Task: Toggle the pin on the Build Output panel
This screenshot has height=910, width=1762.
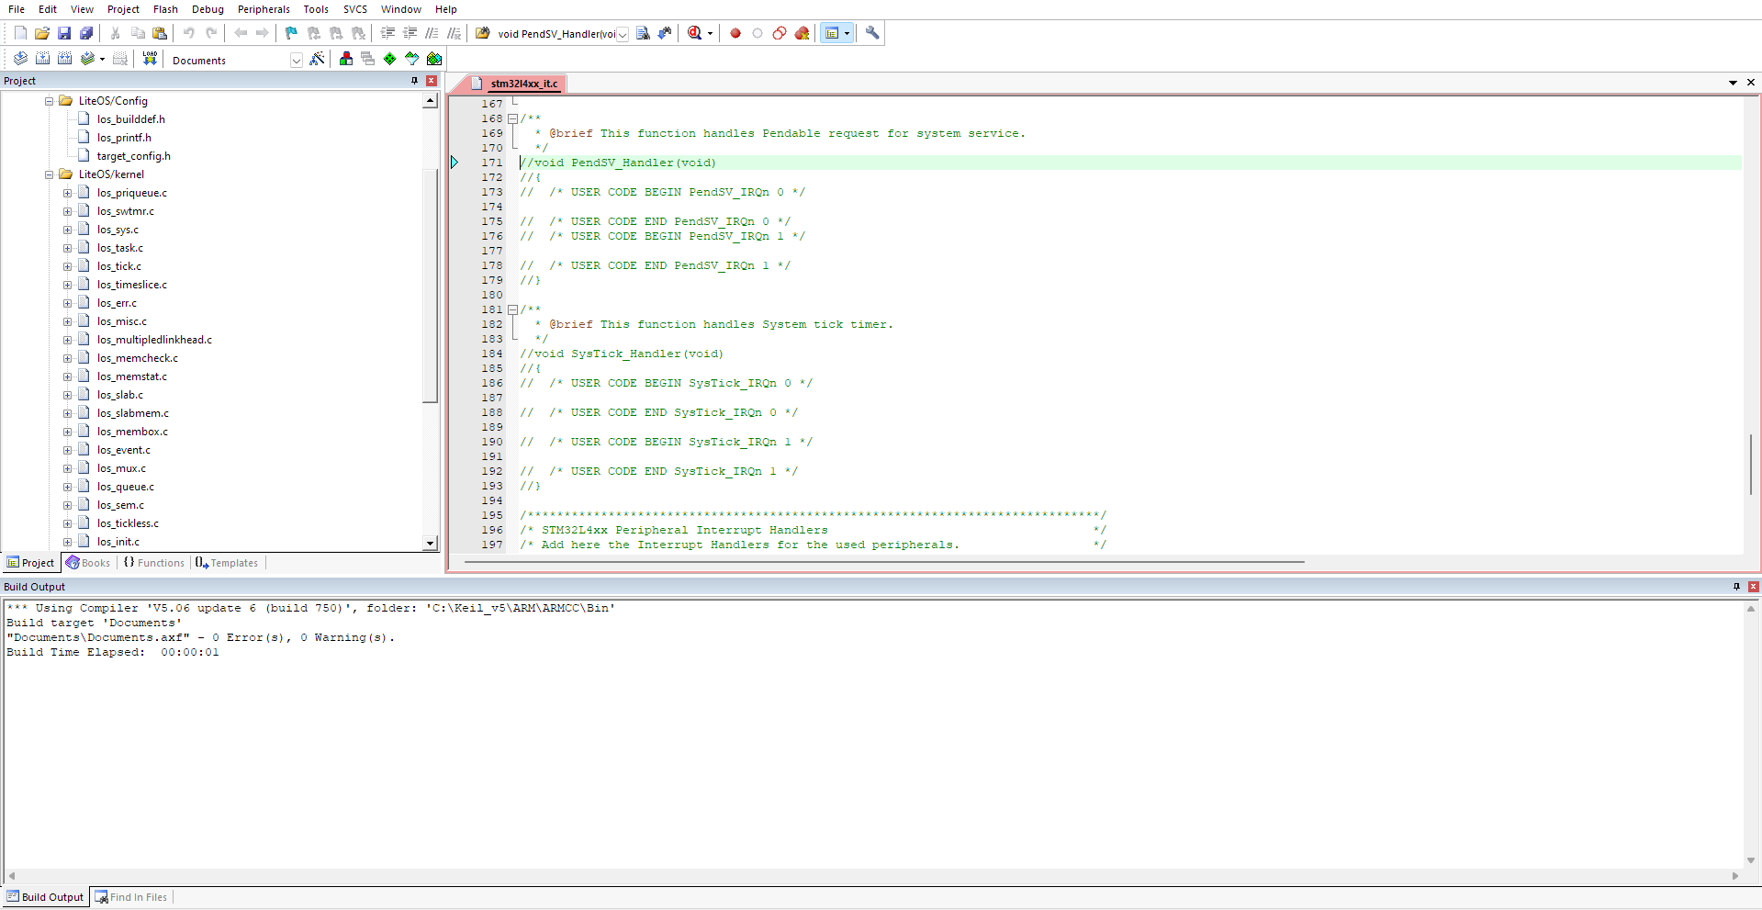Action: click(x=1736, y=586)
